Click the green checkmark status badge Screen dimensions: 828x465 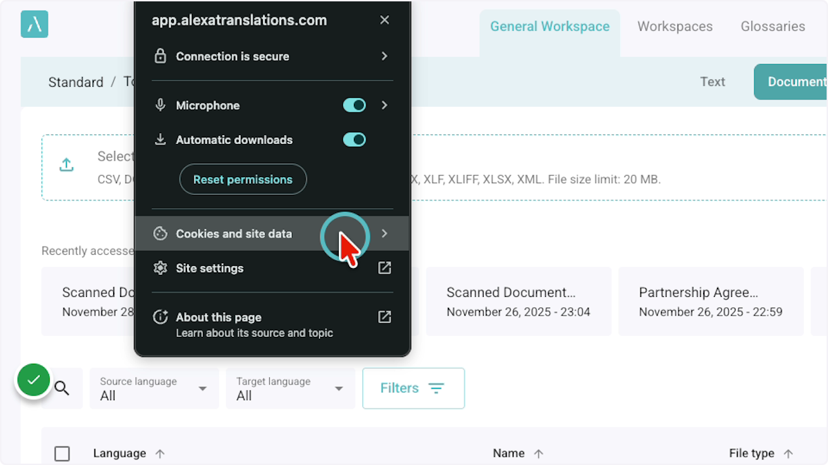tap(34, 380)
